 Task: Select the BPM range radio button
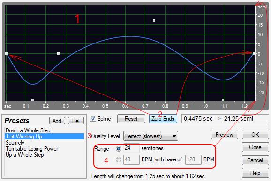pos(119,159)
